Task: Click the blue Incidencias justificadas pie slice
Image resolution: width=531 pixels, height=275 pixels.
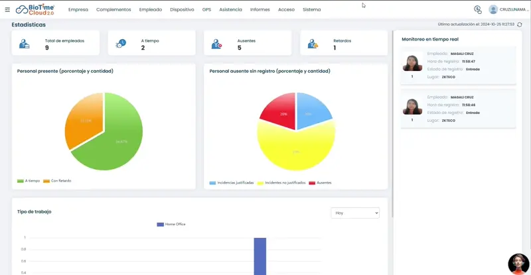Action: pos(311,111)
